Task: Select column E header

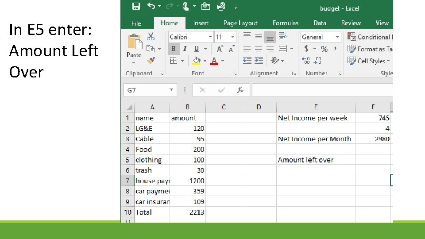Action: click(x=316, y=107)
